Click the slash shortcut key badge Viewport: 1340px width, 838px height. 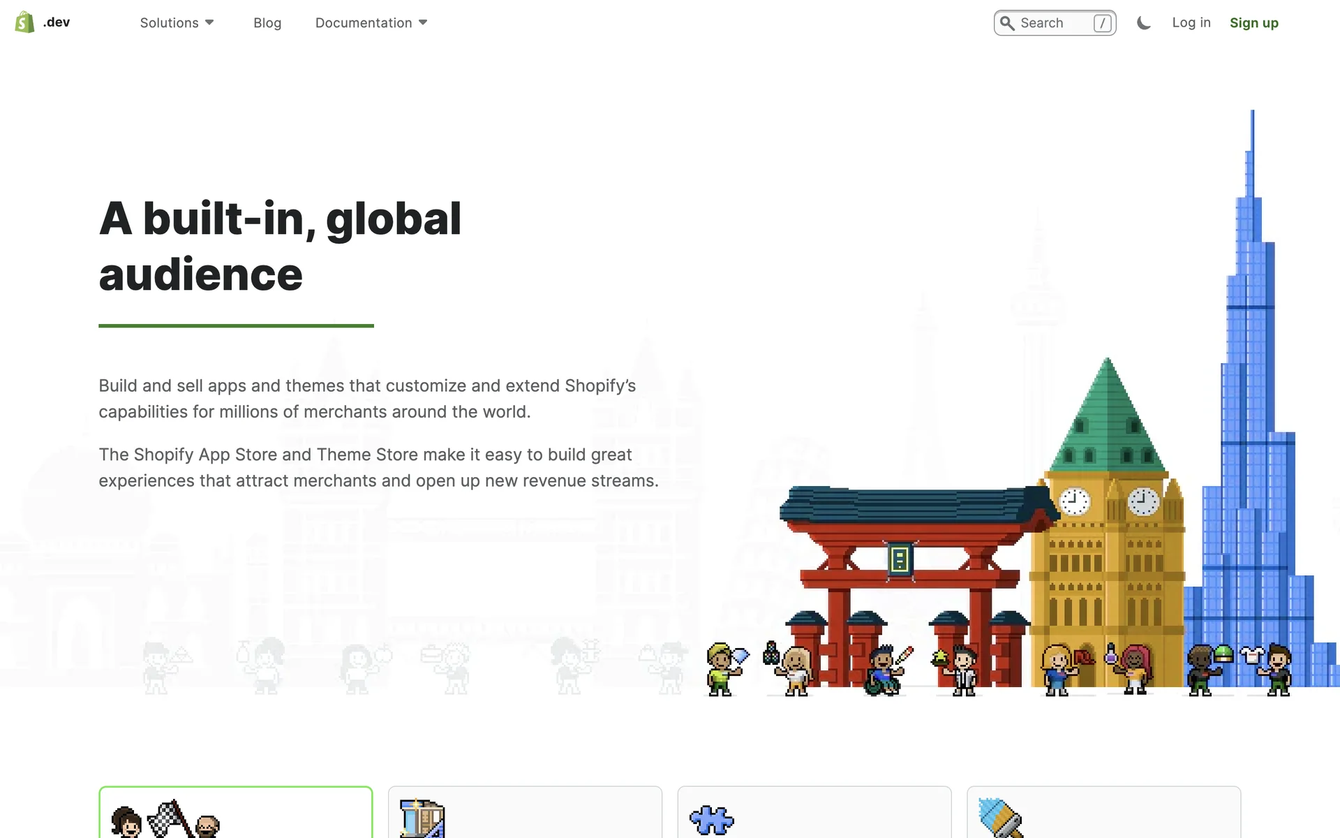(x=1102, y=23)
